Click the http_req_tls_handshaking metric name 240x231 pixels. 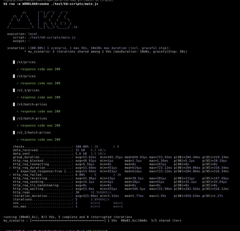click(x=36, y=186)
